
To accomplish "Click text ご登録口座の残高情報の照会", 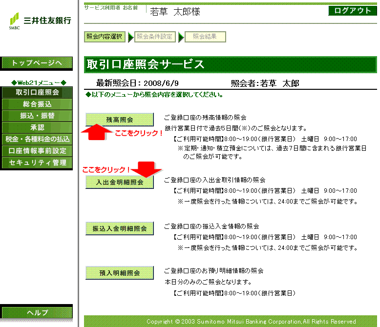I will point(205,118).
